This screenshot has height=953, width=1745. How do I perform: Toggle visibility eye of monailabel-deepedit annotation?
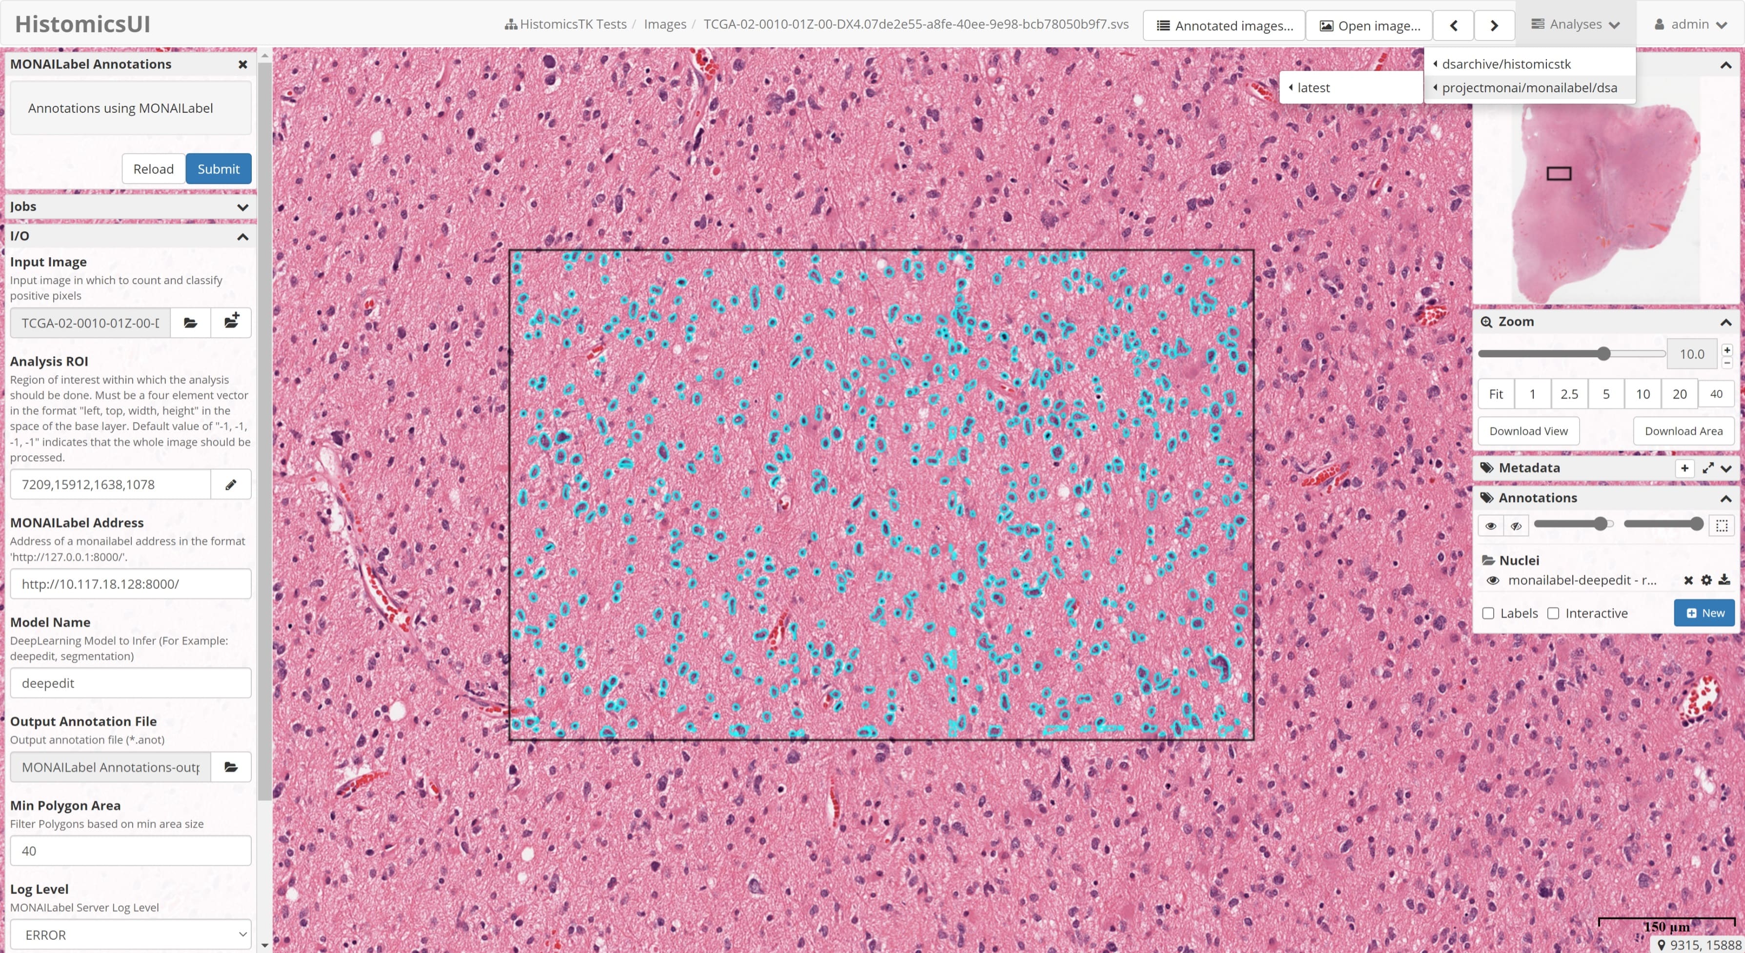[1492, 581]
